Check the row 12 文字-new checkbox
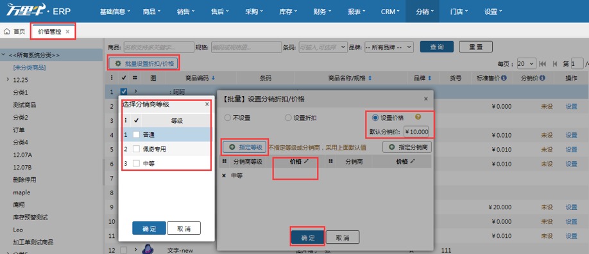This screenshot has height=254, width=589. (124, 250)
